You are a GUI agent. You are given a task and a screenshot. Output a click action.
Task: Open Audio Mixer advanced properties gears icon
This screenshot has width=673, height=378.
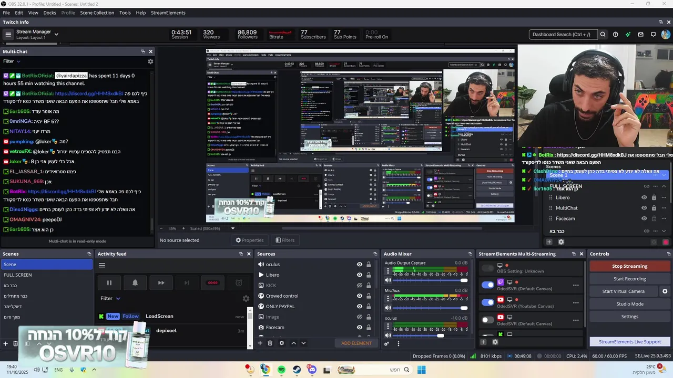(386, 344)
